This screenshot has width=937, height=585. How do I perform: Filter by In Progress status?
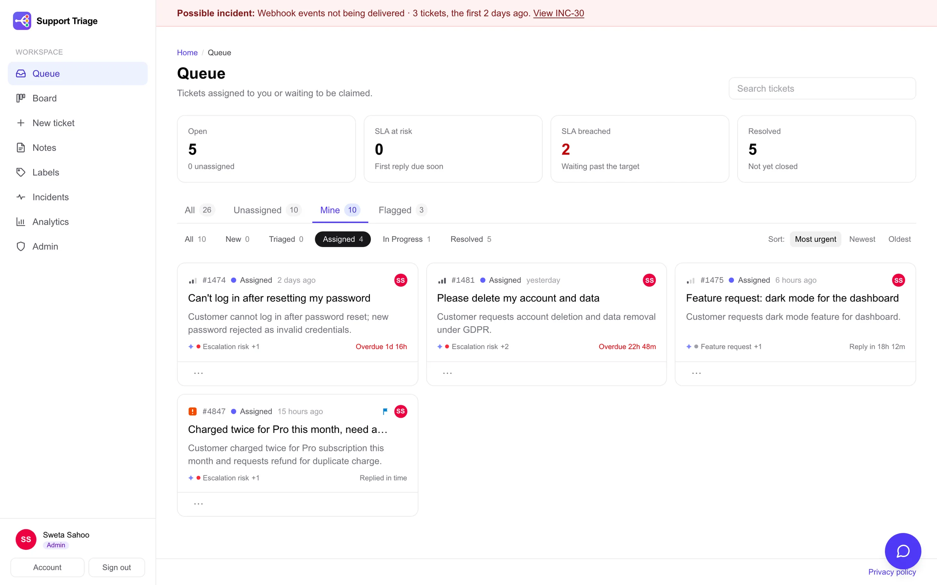[x=406, y=239]
